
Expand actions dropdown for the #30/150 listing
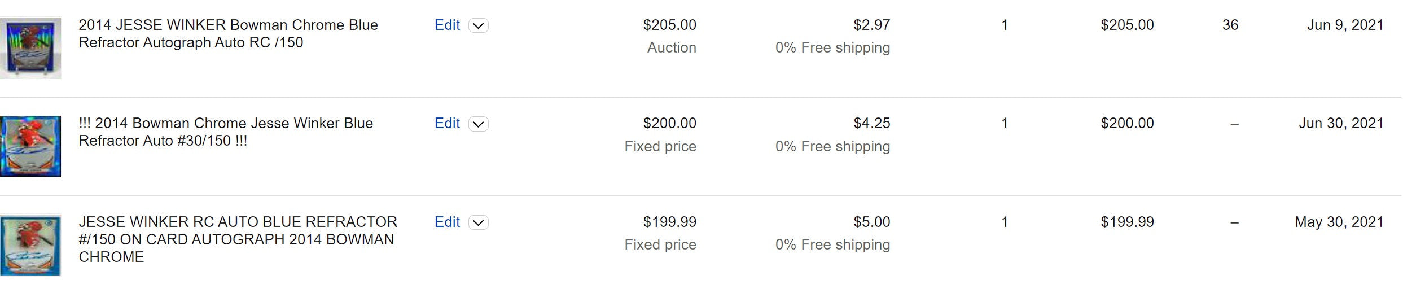pos(479,124)
